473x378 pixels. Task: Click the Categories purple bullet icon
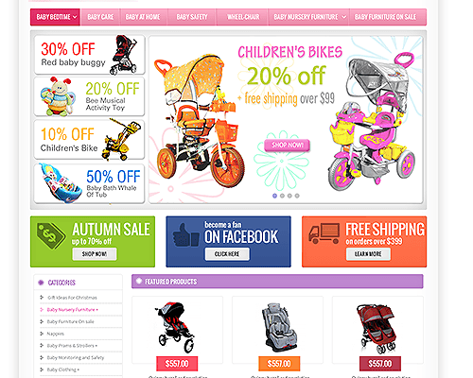point(41,283)
